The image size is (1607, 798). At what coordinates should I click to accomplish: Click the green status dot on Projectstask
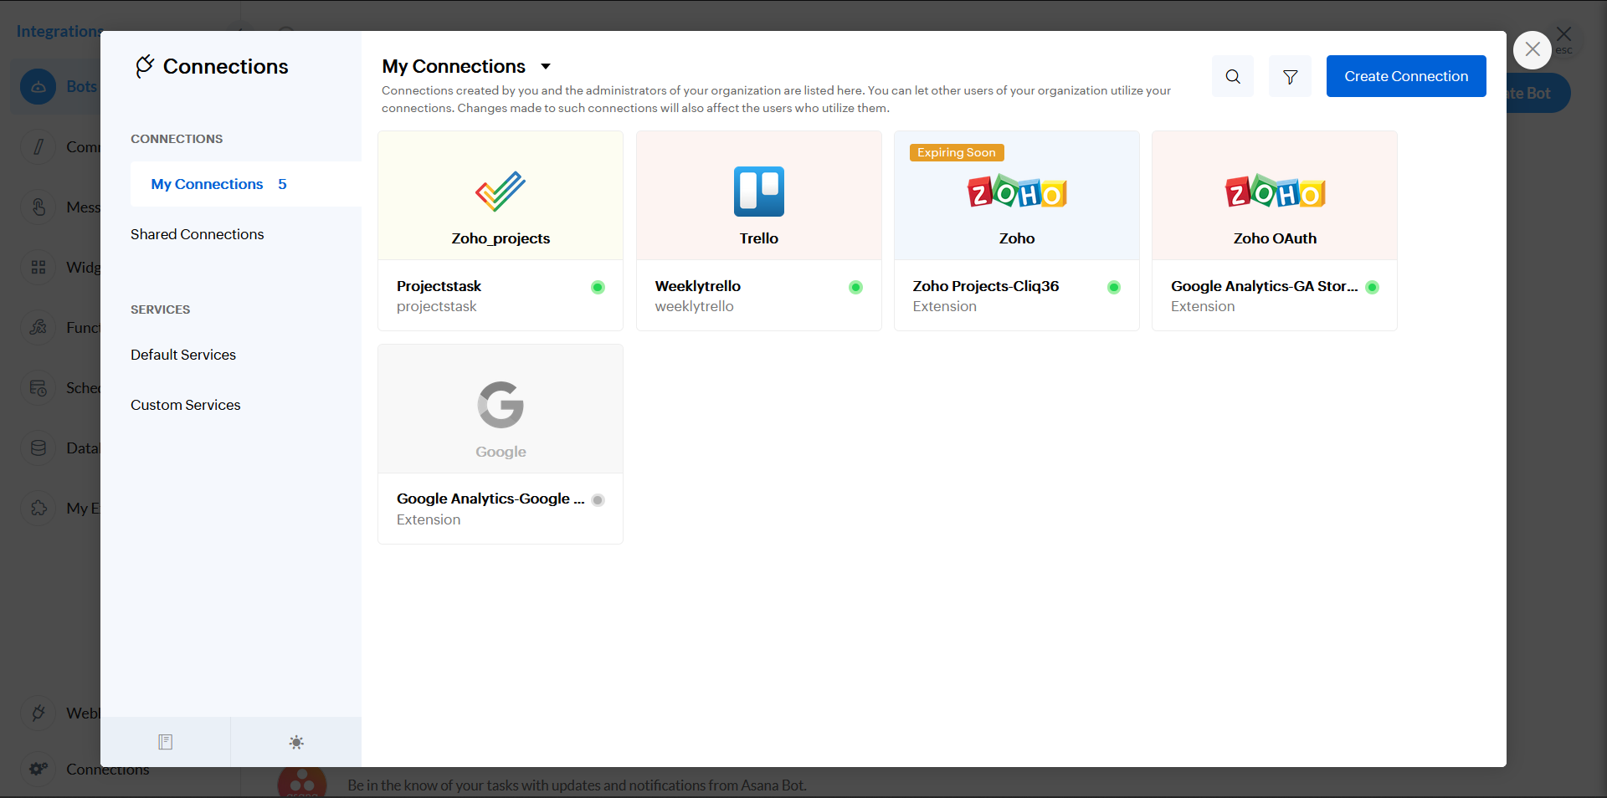(598, 287)
